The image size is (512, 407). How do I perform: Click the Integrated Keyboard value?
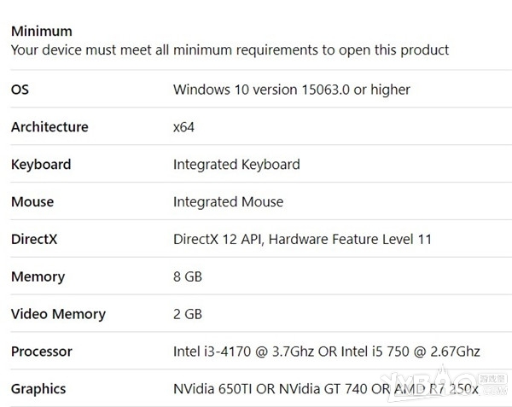(236, 165)
